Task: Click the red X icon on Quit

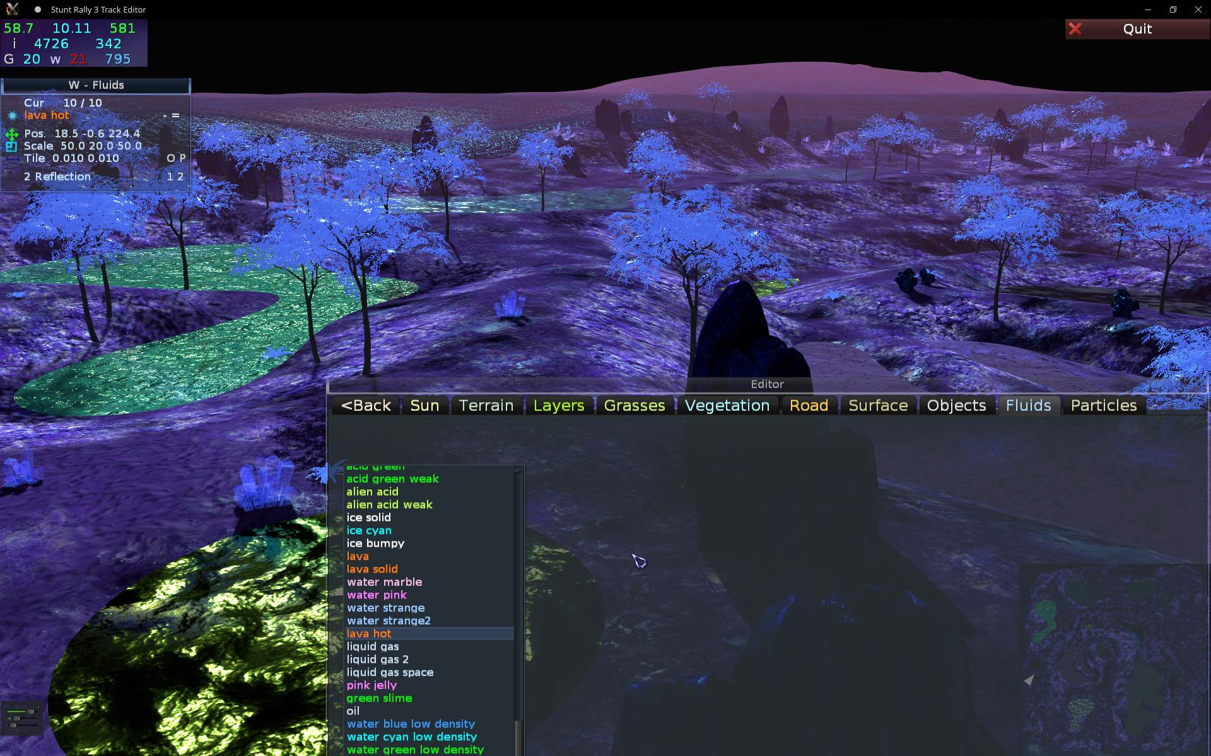Action: click(1076, 29)
